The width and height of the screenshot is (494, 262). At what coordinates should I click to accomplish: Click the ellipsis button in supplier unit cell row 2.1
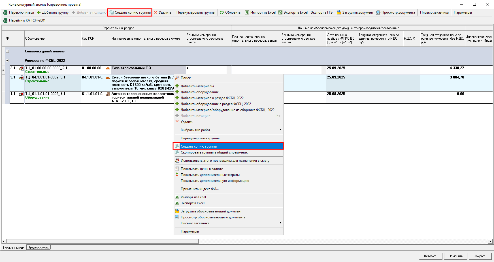324,70
